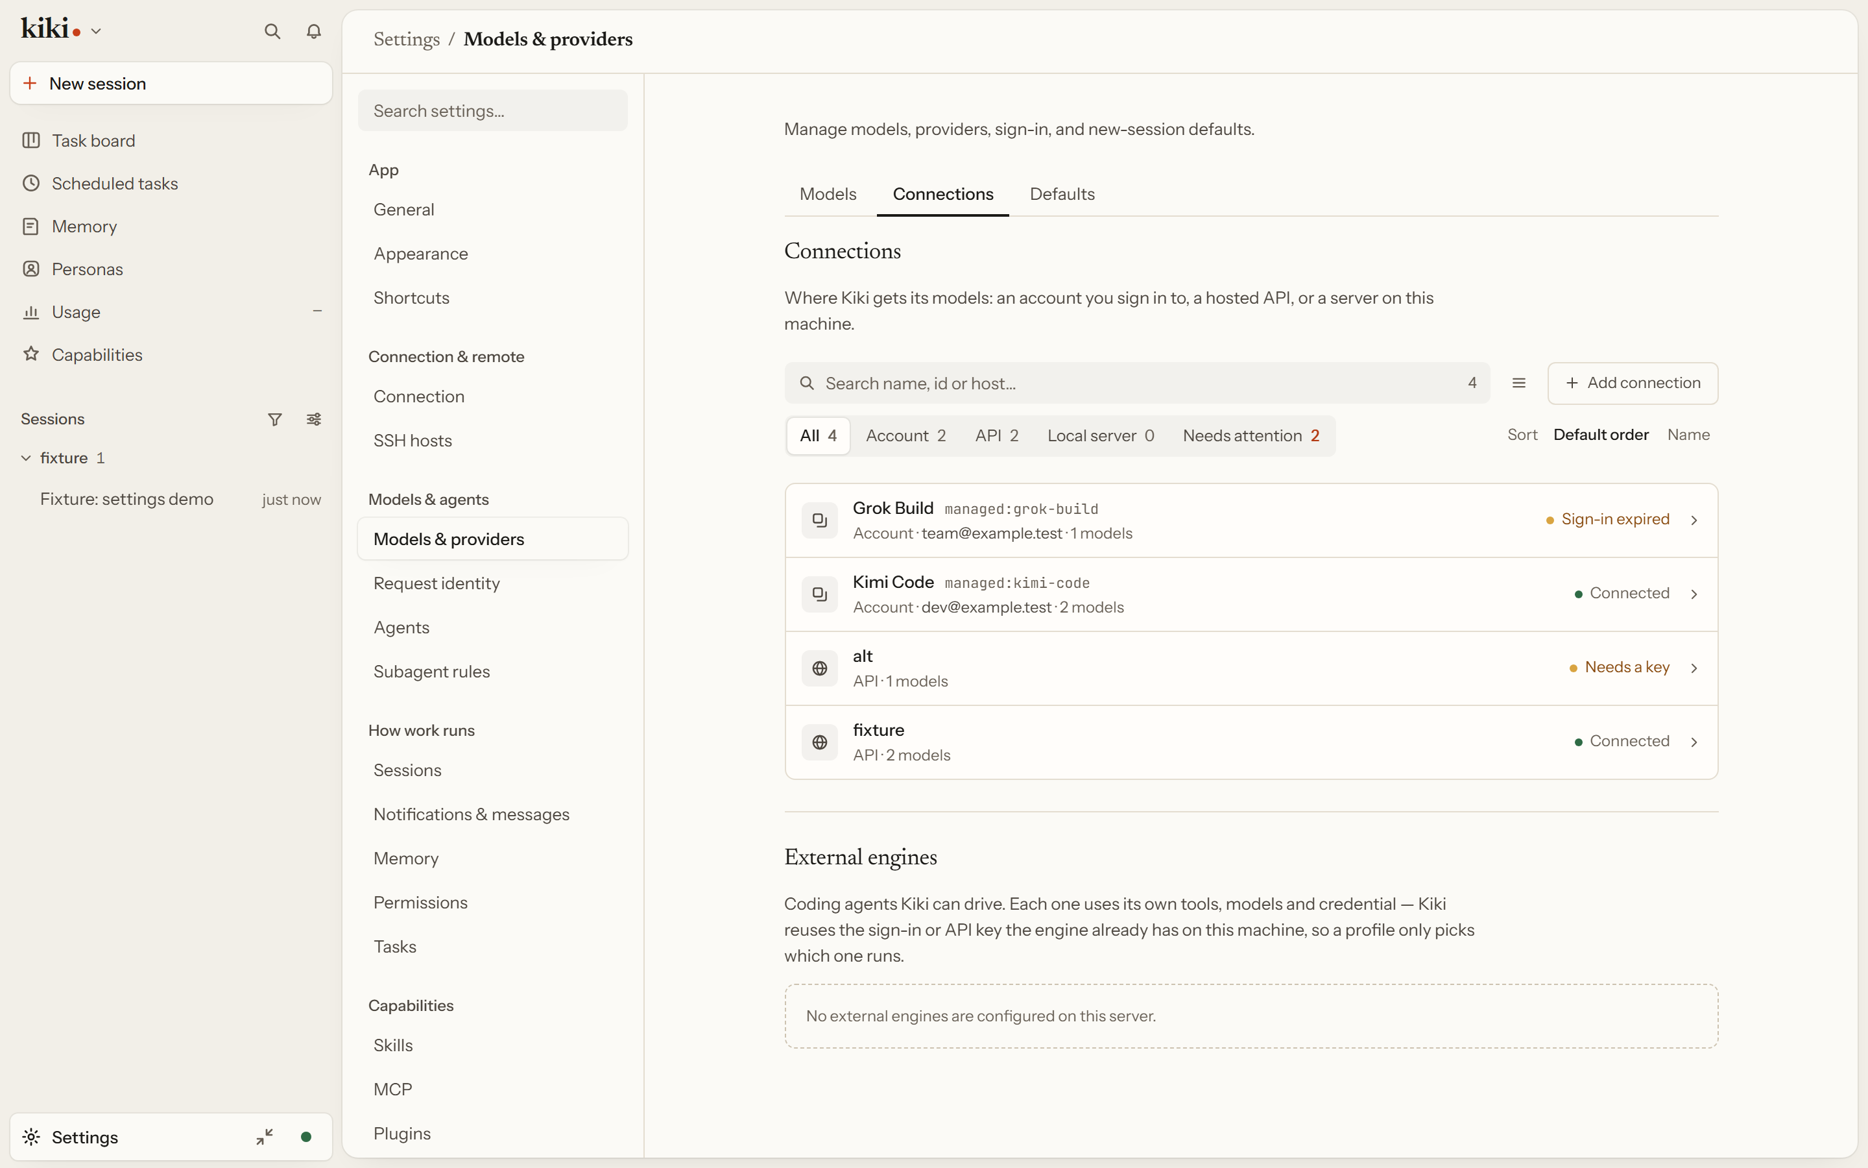Click the collapse arrows icon beside Settings
The width and height of the screenshot is (1868, 1168).
click(x=265, y=1136)
